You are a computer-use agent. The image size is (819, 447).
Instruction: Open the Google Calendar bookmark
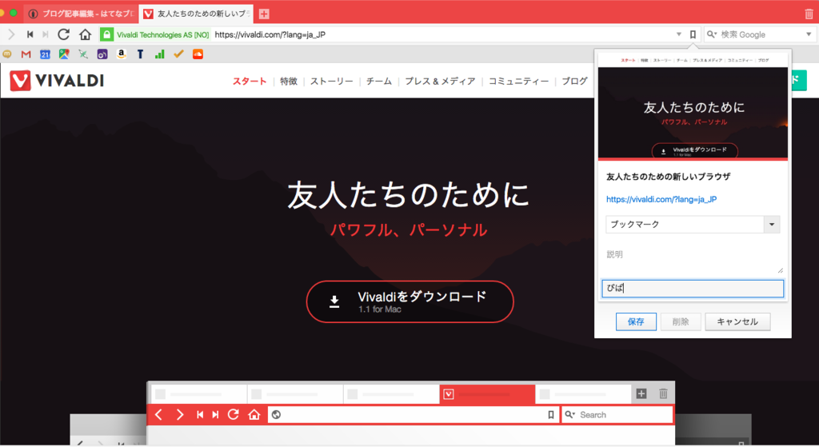click(x=45, y=54)
